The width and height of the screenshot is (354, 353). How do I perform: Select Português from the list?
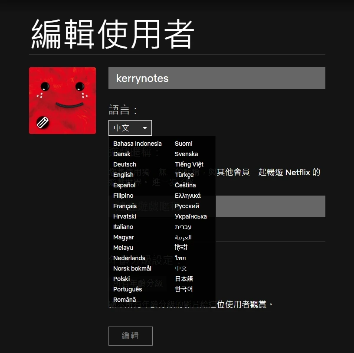pyautogui.click(x=128, y=289)
